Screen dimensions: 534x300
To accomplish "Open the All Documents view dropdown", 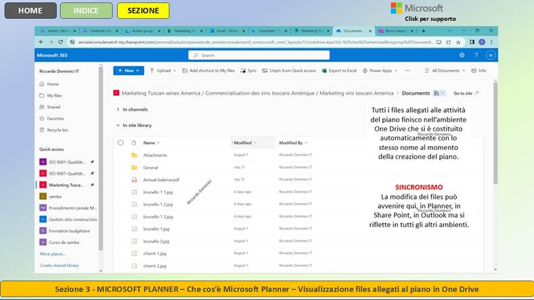I will point(445,70).
